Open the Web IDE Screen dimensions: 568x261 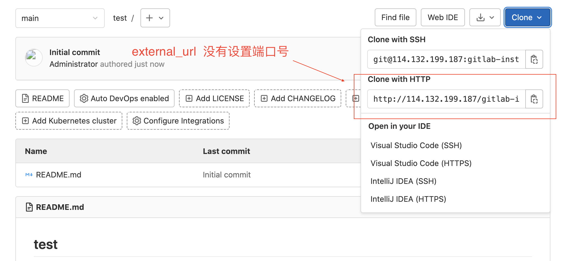coord(443,17)
